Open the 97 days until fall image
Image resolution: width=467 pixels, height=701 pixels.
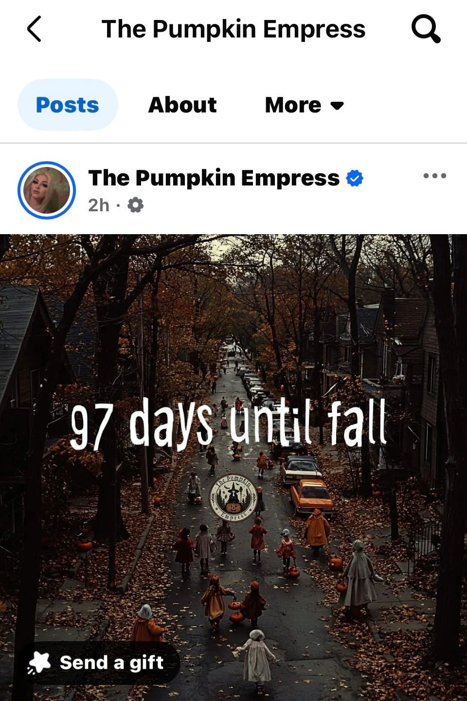tap(233, 468)
